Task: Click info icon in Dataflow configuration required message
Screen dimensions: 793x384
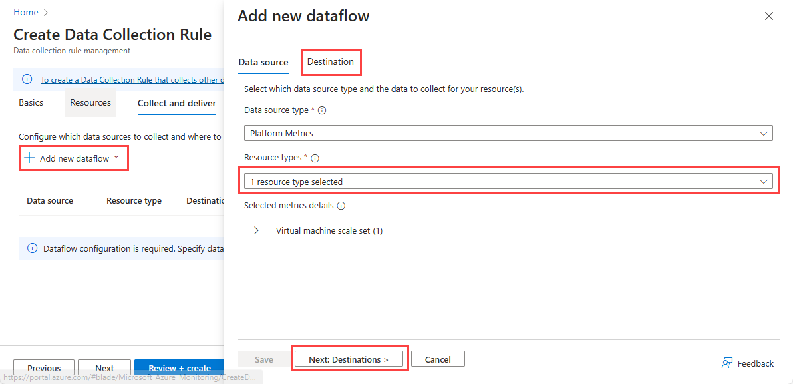Action: [x=32, y=248]
